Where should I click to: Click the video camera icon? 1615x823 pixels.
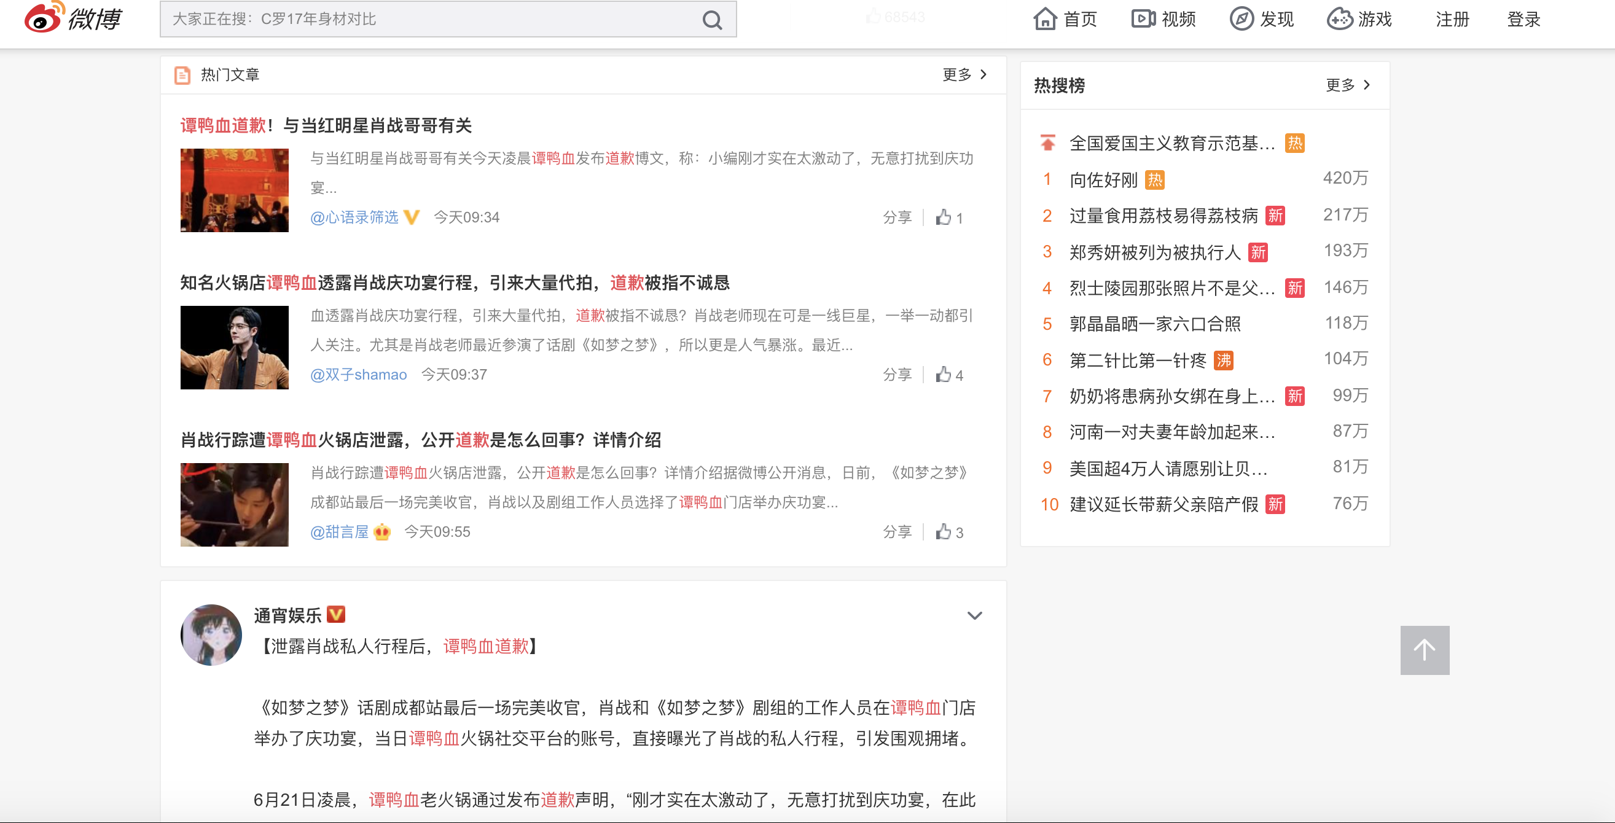pos(1144,19)
